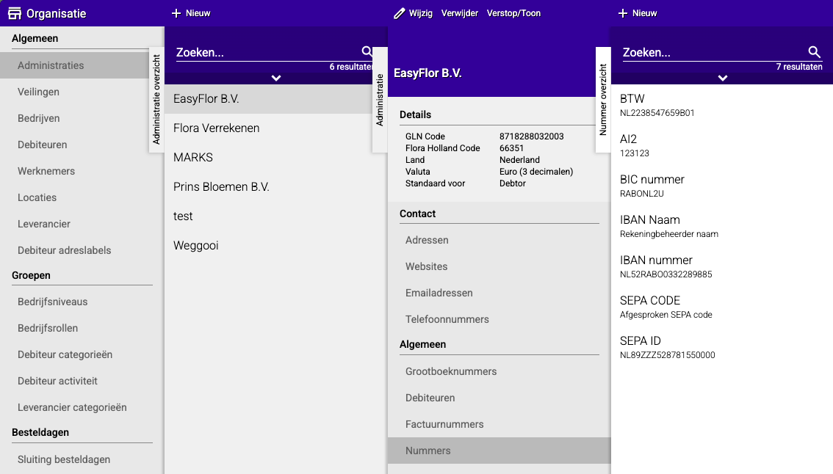833x474 pixels.
Task: Click the Land value Nederland
Action: tap(519, 160)
